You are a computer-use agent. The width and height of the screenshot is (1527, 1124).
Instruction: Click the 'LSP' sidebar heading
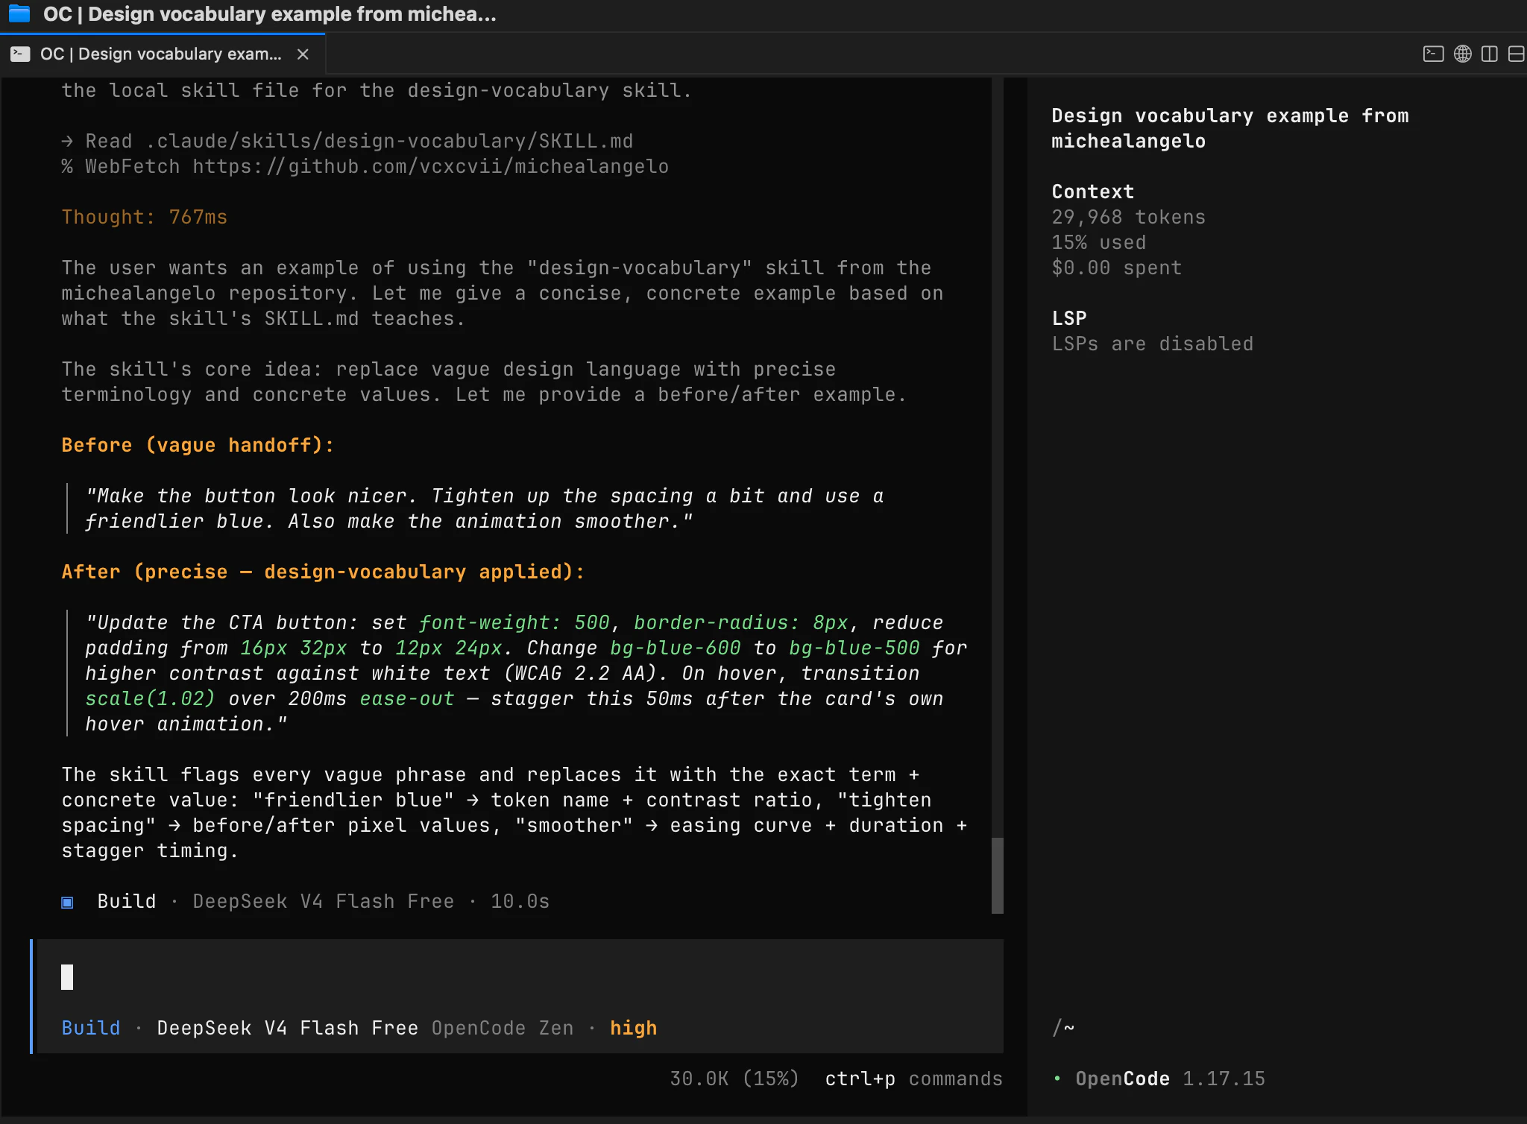tap(1069, 318)
